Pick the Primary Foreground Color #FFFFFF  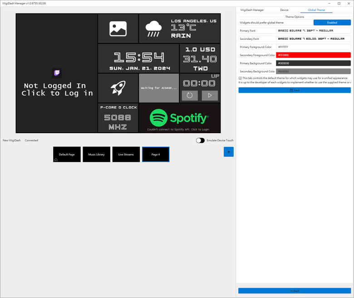313,47
